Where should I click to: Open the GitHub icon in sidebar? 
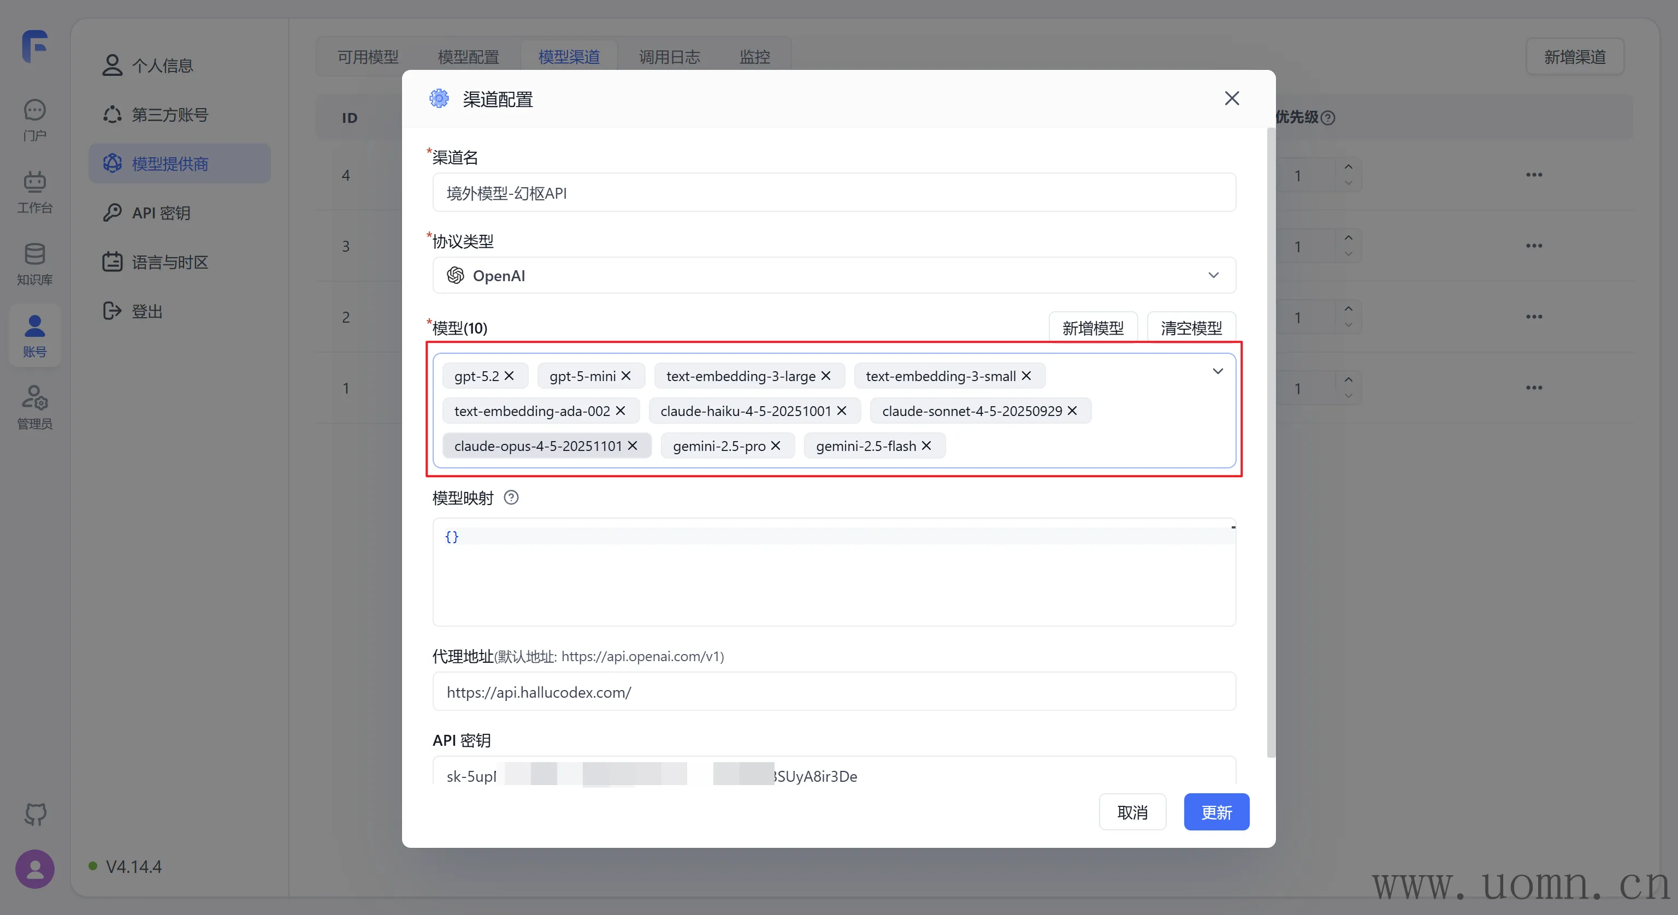pyautogui.click(x=35, y=813)
